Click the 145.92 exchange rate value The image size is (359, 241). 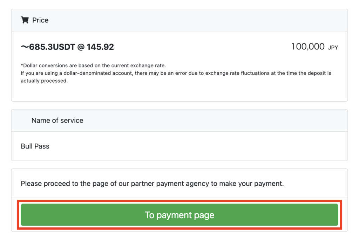coord(100,47)
